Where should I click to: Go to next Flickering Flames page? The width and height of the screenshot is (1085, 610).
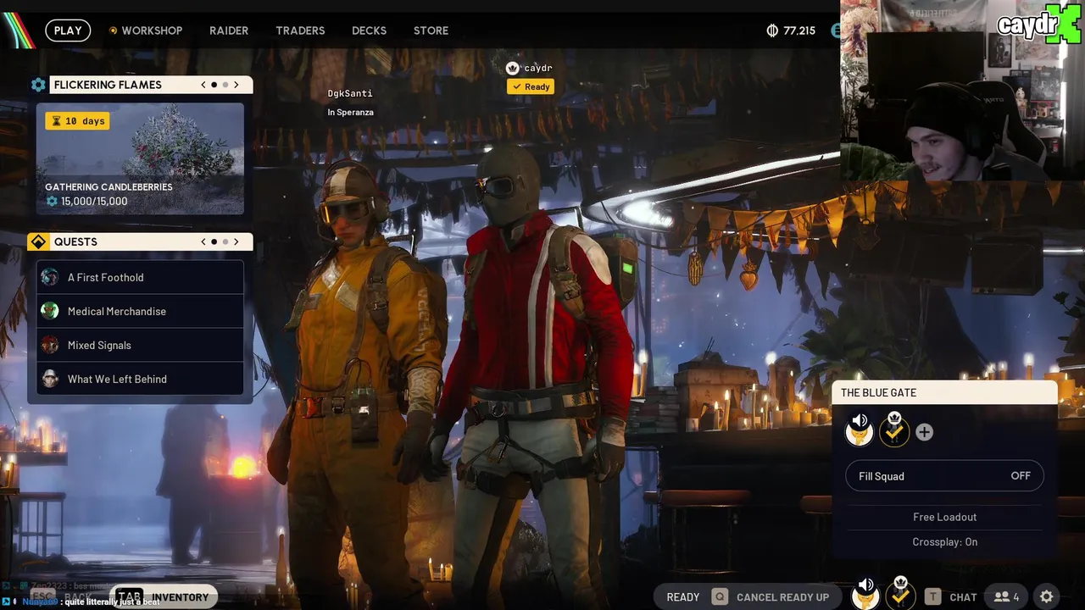point(236,85)
